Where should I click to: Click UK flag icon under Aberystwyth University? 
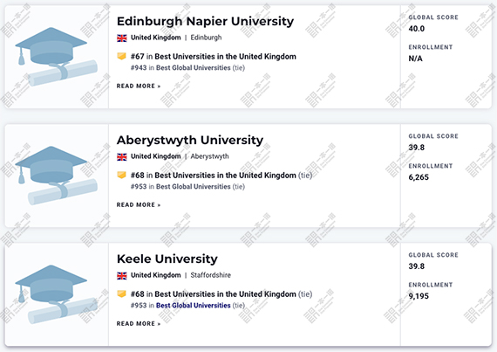(122, 157)
